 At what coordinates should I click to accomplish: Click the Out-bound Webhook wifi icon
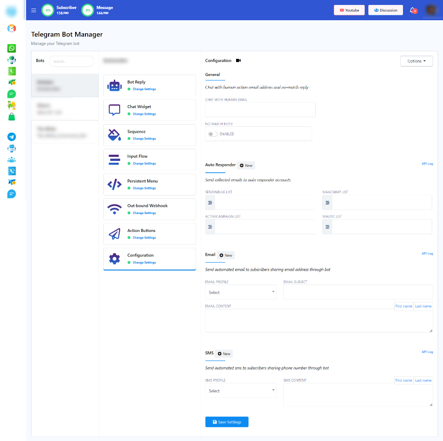115,209
